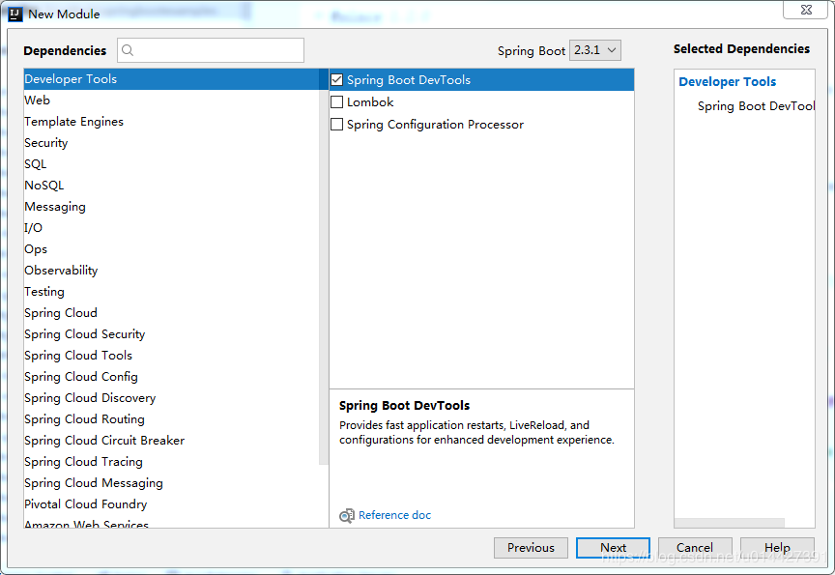Click the category list vertical scrollbar
Viewport: 835px width, 575px height.
(323, 266)
